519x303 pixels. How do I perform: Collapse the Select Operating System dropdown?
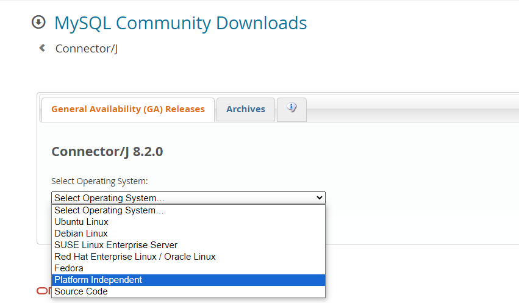coord(188,198)
